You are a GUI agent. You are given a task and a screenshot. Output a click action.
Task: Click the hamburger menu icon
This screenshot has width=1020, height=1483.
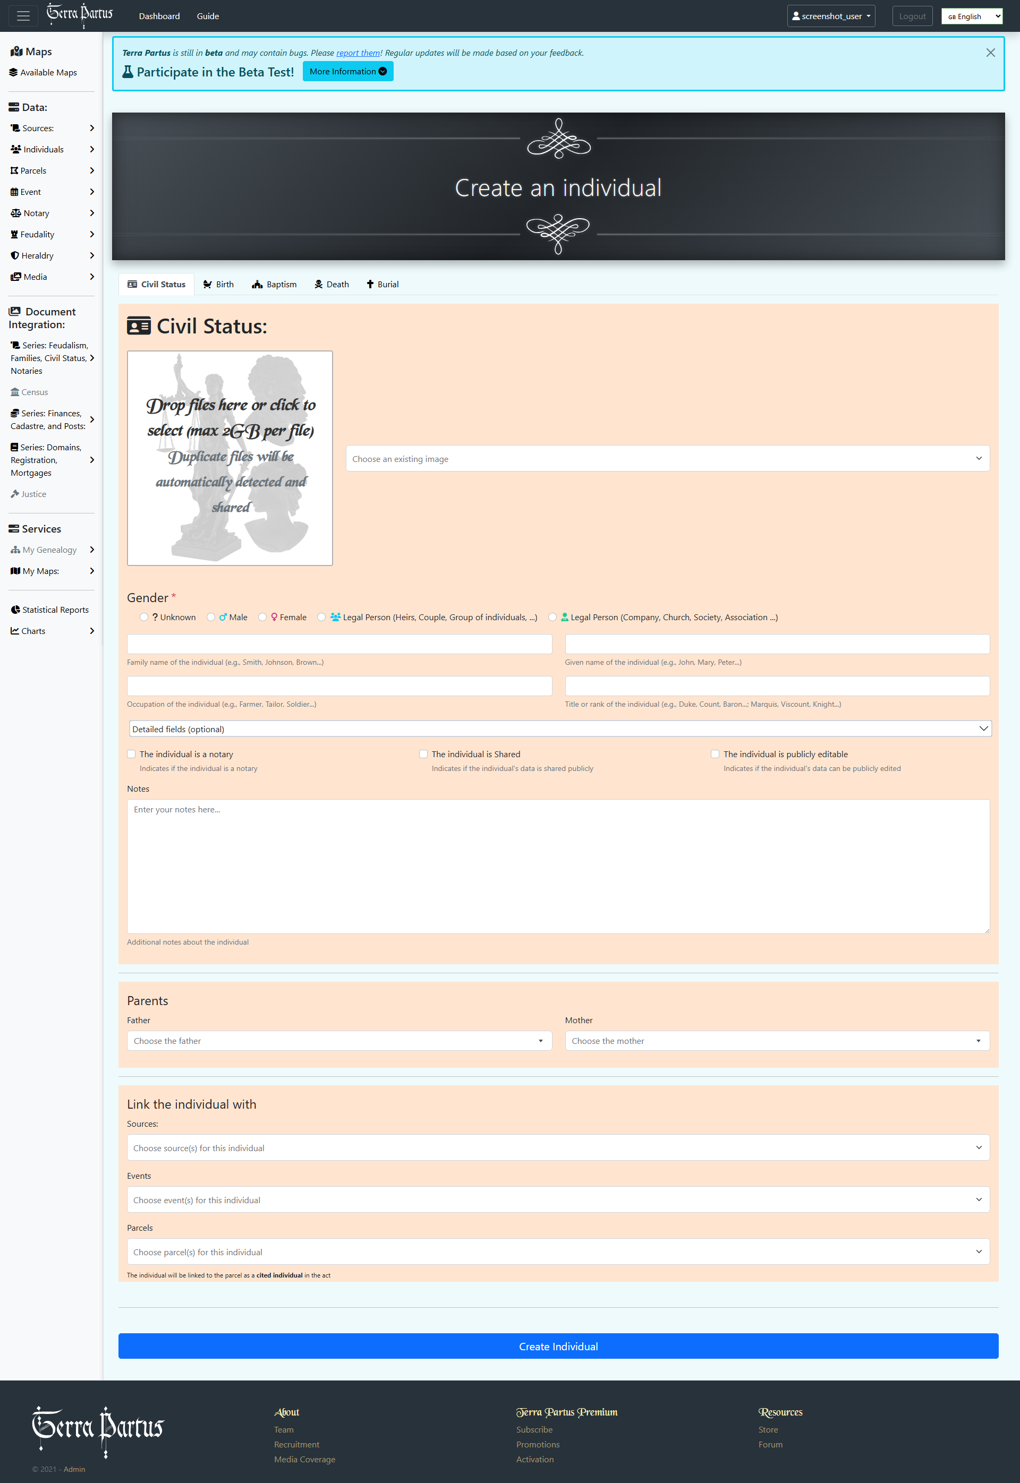click(x=23, y=16)
